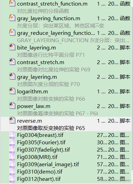
Task: Select file name Fig0308(MRI).tif
Action: coord(37,157)
